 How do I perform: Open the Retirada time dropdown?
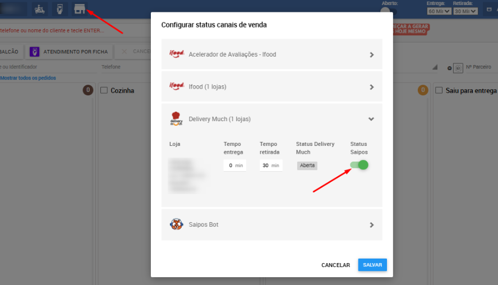point(465,11)
